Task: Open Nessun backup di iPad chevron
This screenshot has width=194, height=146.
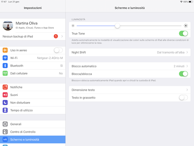Action: [62, 36]
